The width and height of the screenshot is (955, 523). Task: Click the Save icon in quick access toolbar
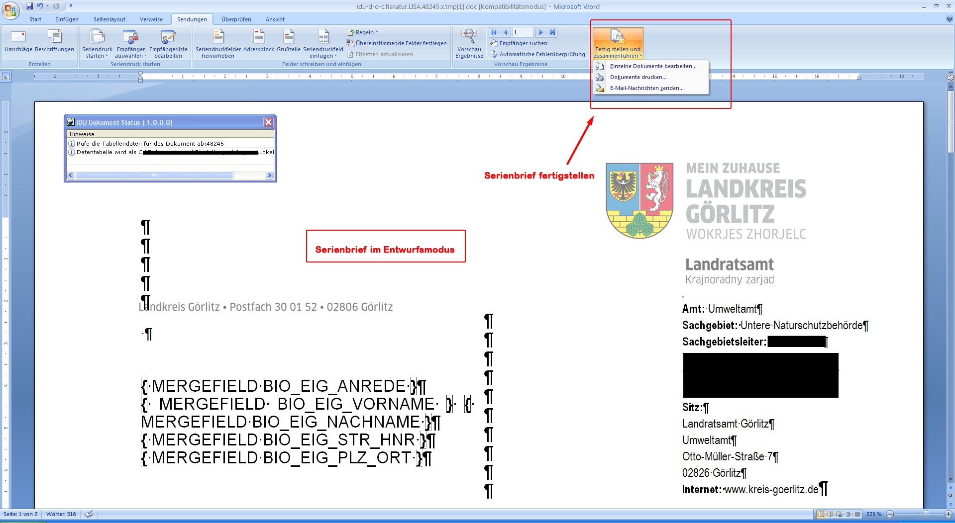point(29,6)
